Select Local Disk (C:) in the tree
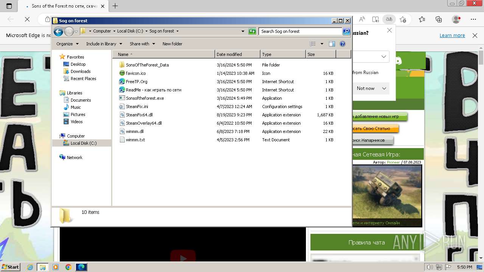This screenshot has width=484, height=272. (x=83, y=143)
